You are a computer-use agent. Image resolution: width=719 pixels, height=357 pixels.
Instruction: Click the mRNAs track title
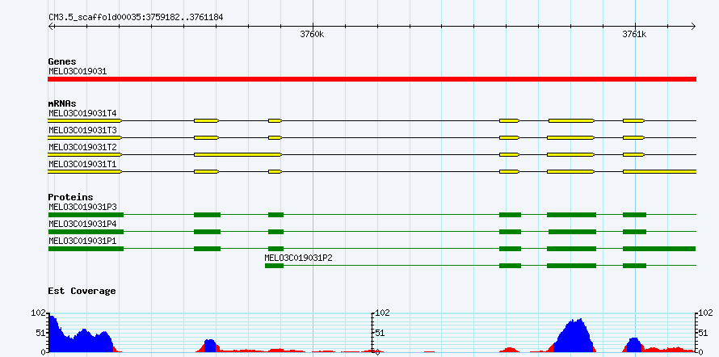(62, 103)
